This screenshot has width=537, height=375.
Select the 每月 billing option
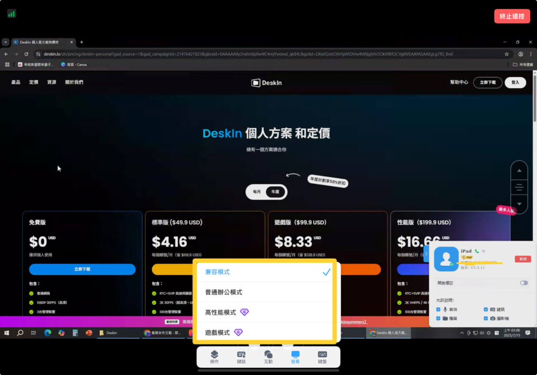[x=257, y=192]
